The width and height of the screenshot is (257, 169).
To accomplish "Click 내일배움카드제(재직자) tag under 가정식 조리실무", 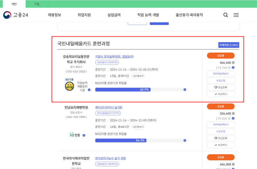I will coord(107,63).
